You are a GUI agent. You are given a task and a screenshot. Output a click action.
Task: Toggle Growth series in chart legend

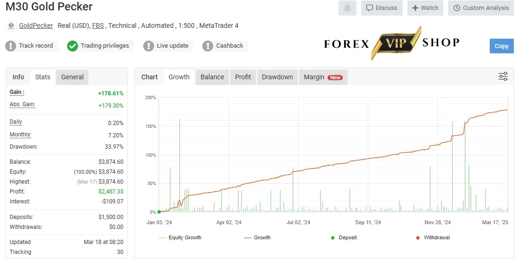click(x=257, y=237)
